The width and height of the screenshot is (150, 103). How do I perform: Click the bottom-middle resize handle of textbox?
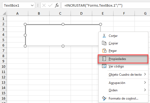(63, 46)
